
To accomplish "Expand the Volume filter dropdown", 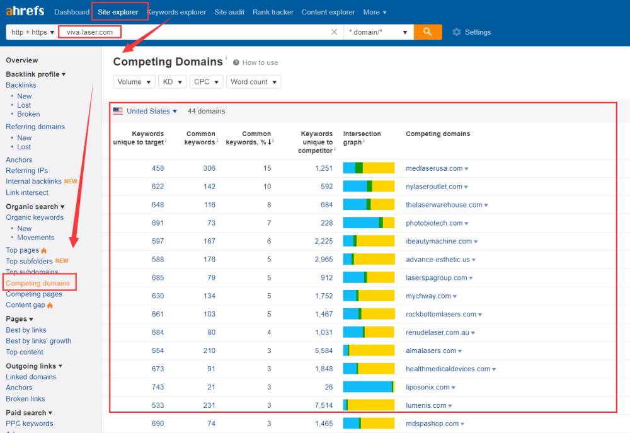I will pyautogui.click(x=134, y=82).
